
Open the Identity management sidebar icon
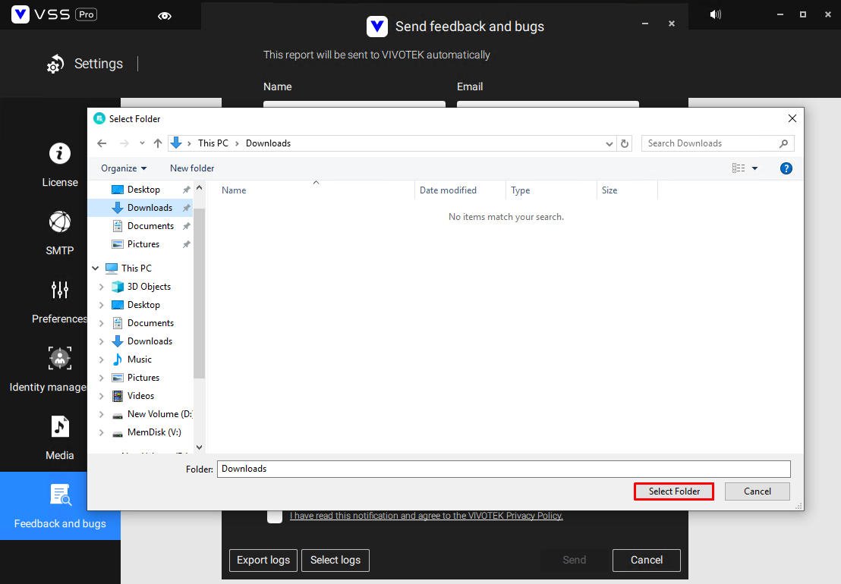click(x=60, y=358)
